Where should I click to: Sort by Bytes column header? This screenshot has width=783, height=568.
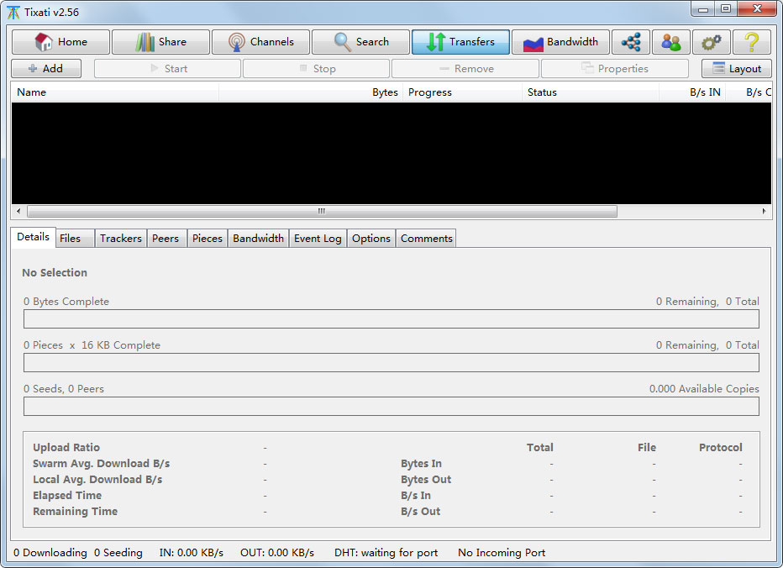coord(311,92)
